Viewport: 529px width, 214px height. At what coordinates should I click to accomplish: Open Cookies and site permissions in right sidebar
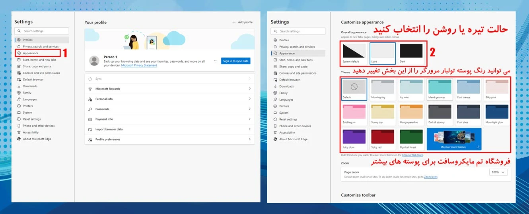pyautogui.click(x=298, y=73)
